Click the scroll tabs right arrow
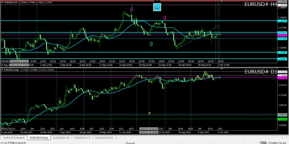 pos(286,138)
